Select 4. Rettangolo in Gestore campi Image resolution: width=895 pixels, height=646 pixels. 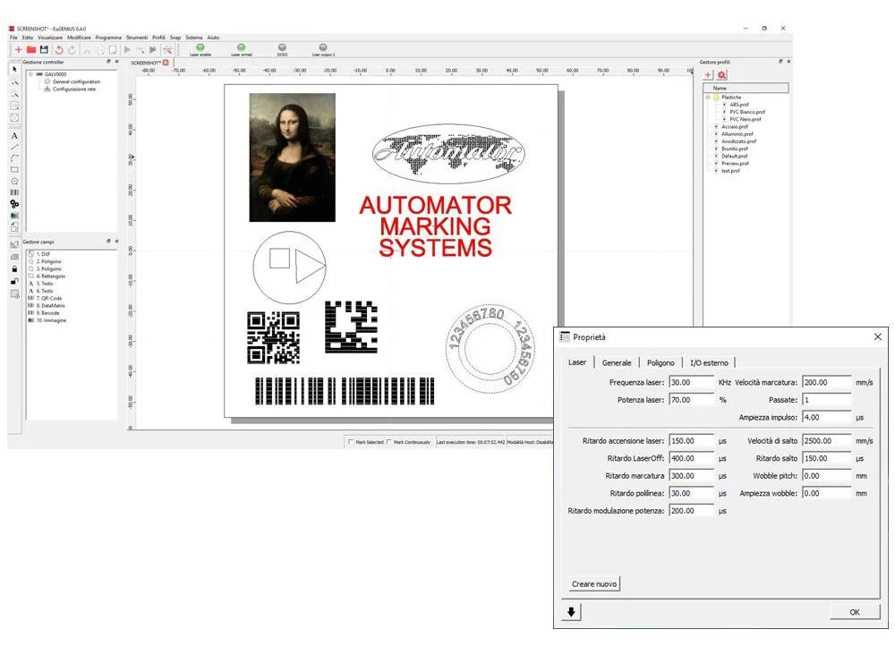click(51, 276)
